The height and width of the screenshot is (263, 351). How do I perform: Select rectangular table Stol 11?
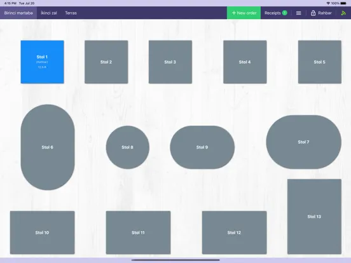[138, 233]
